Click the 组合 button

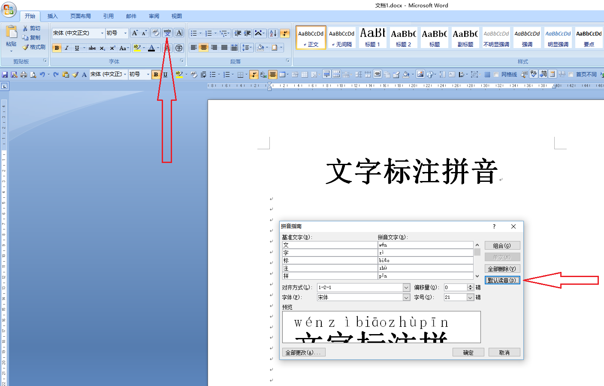coord(502,245)
